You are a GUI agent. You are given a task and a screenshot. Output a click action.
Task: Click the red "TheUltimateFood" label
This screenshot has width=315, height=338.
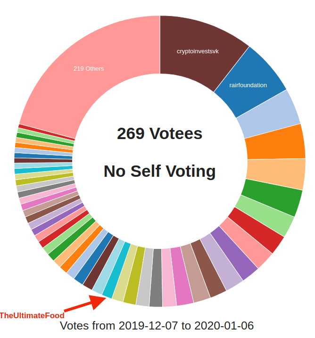pos(32,315)
